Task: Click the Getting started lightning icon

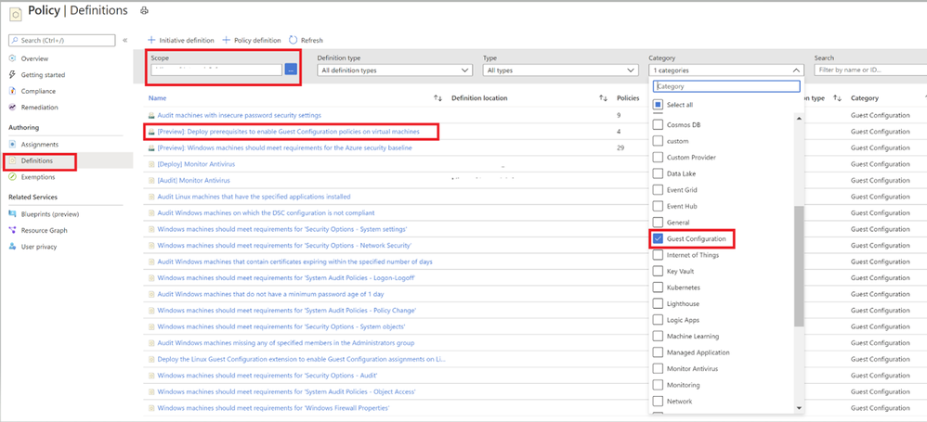Action: (x=12, y=75)
